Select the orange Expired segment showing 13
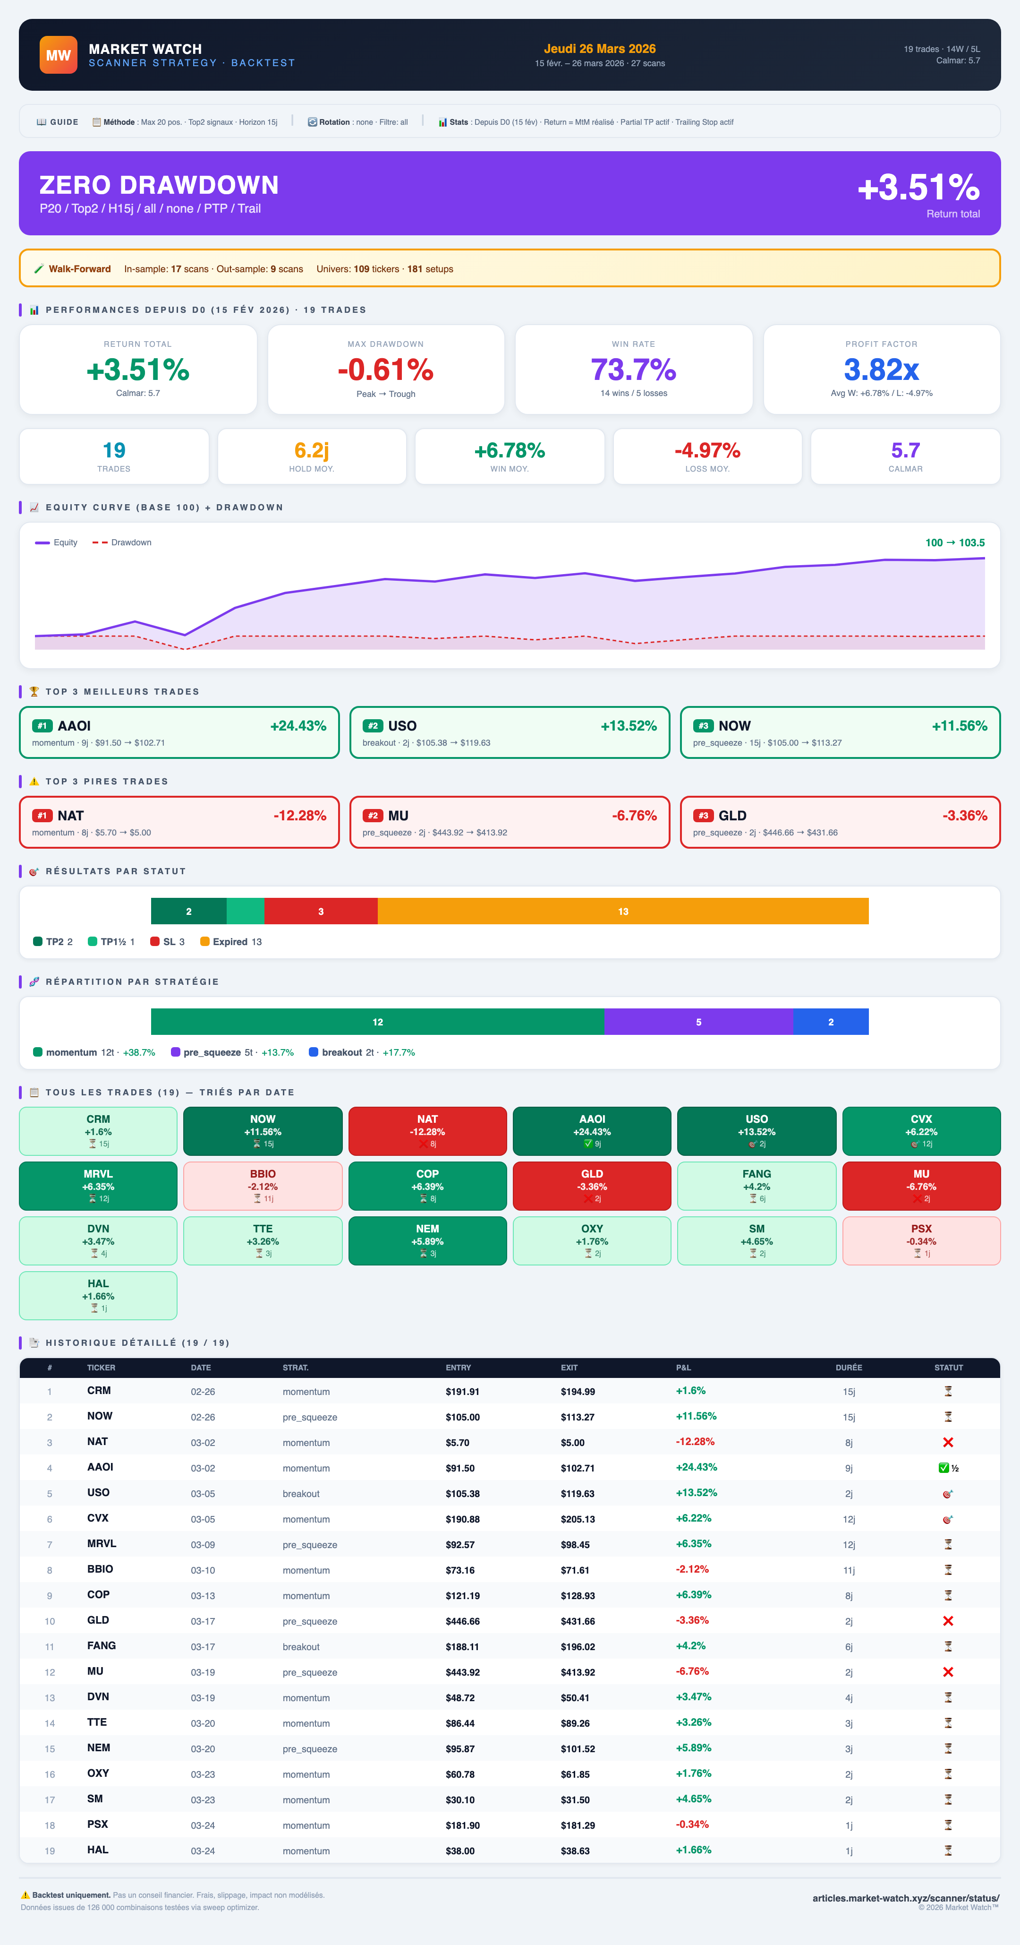Screen dimensions: 1020x1945 (622, 912)
